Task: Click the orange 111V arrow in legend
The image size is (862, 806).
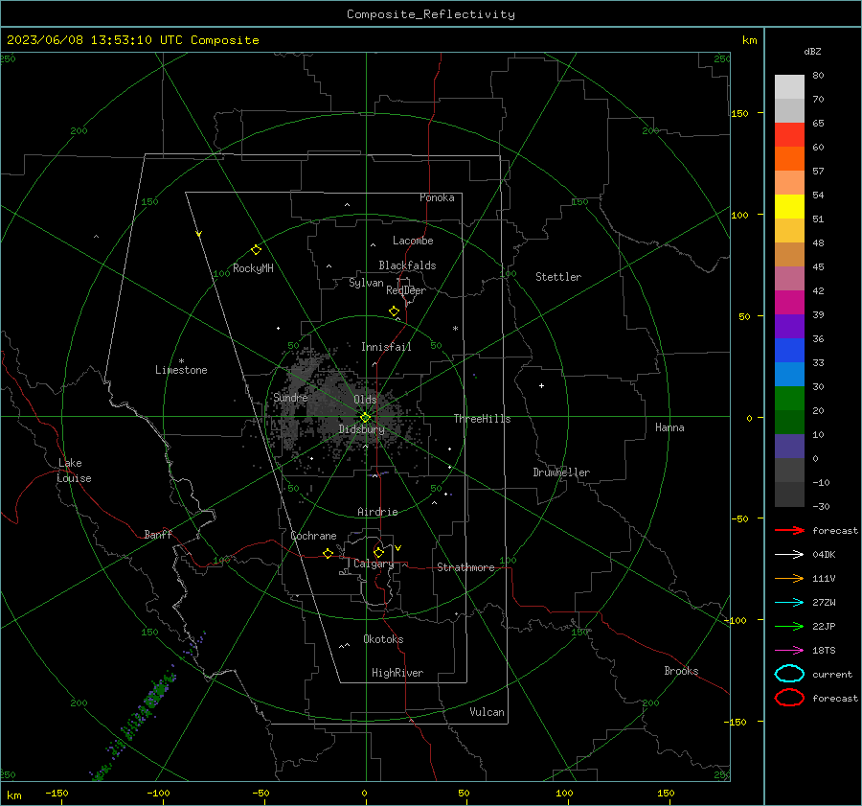Action: [790, 578]
